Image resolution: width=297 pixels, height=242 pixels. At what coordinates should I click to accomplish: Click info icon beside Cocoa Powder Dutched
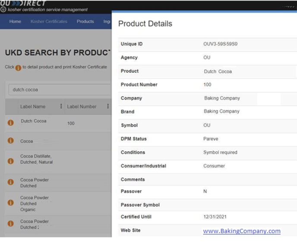click(11, 182)
